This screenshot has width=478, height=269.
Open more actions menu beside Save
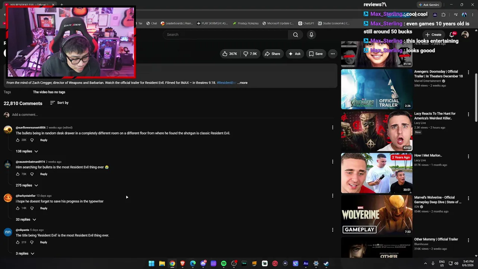click(333, 54)
